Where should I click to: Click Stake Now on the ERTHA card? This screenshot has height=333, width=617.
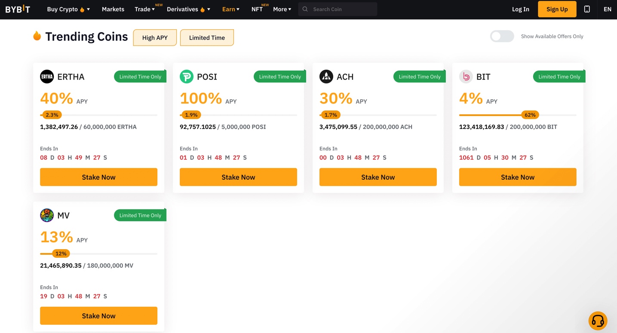pos(98,177)
